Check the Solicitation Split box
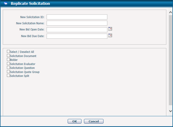Viewport: 173px width, 127px height. 8,76
